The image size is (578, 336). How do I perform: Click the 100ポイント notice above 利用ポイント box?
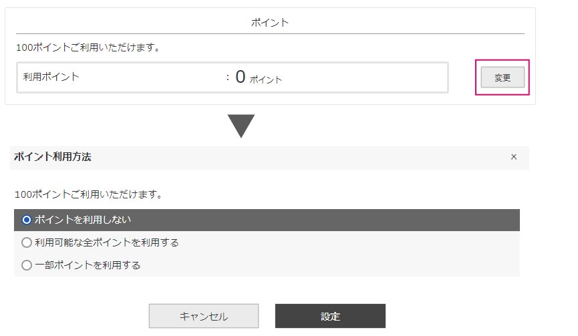[91, 48]
